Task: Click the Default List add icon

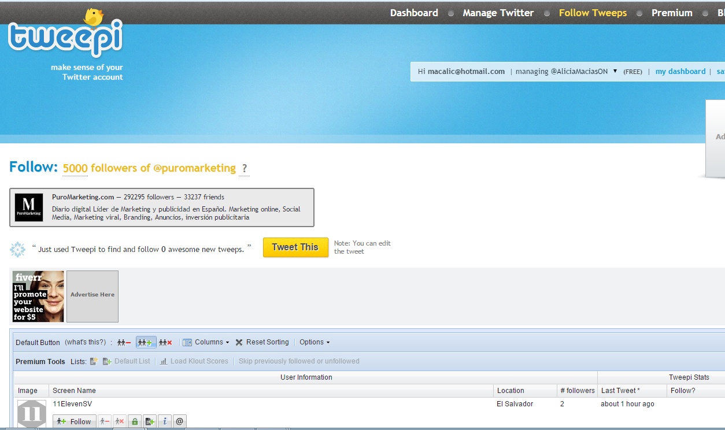Action: tap(107, 361)
